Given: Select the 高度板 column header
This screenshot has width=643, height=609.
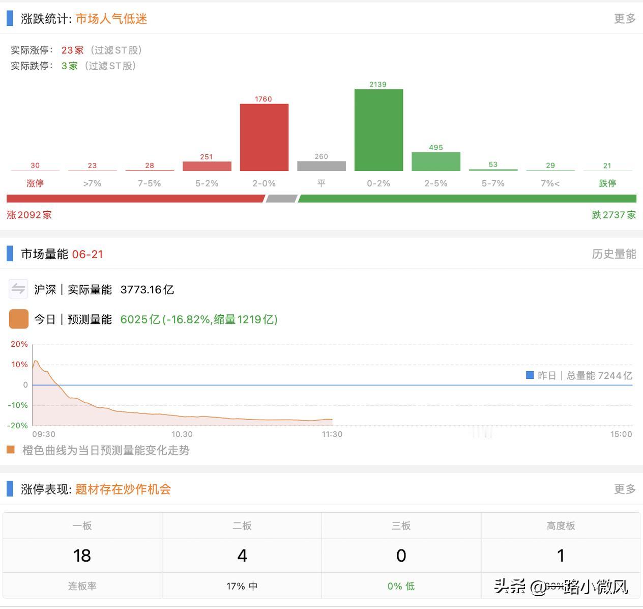Looking at the screenshot, I should pyautogui.click(x=560, y=525).
